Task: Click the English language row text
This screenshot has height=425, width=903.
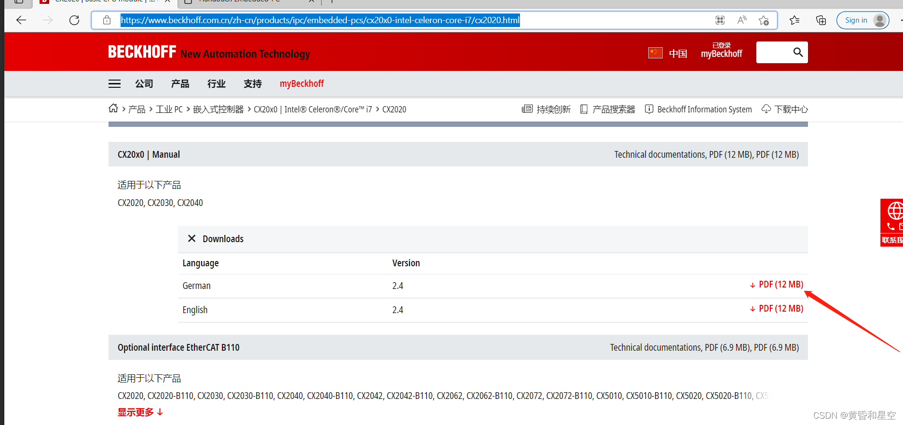Action: coord(195,310)
